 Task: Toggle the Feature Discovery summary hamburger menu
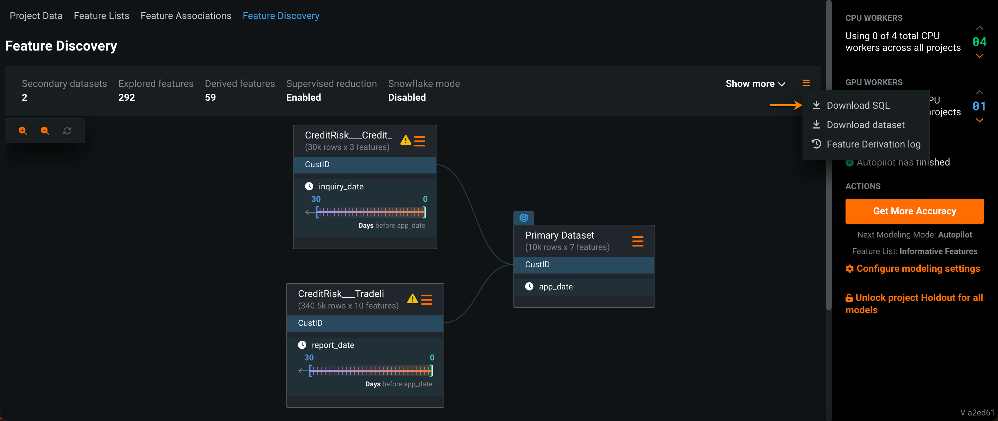tap(806, 83)
